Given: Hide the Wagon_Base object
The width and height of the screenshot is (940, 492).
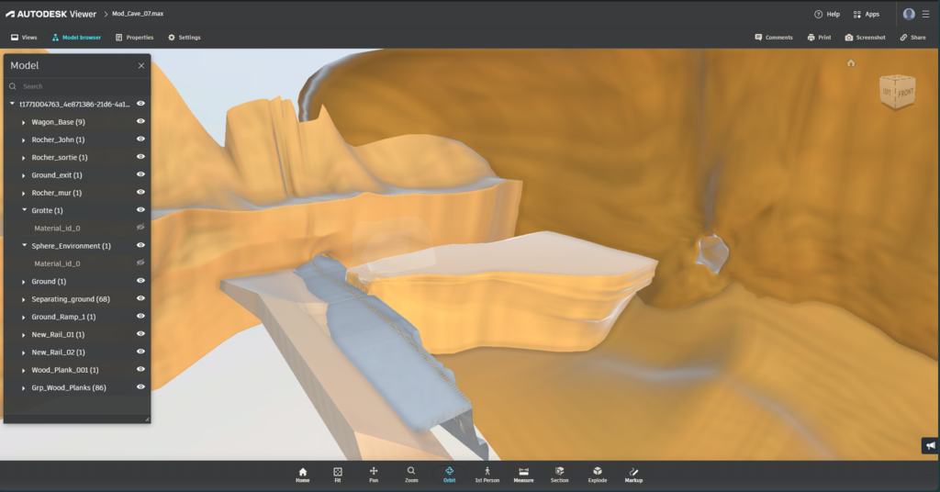Looking at the screenshot, I should coord(140,121).
